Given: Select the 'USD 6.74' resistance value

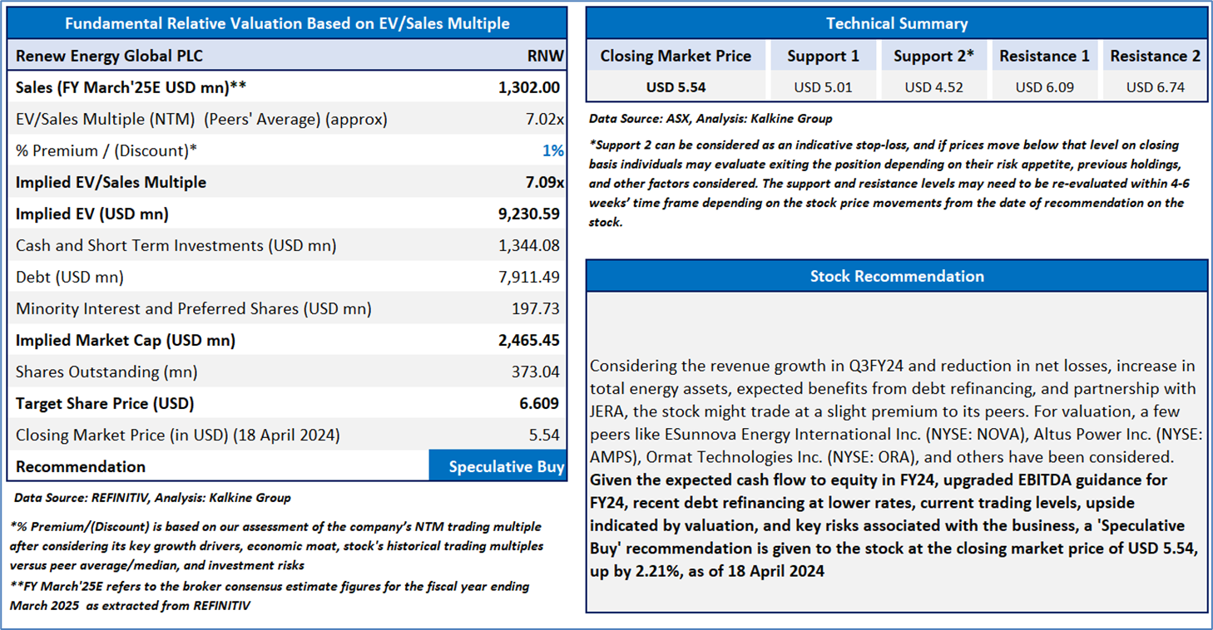Looking at the screenshot, I should [1156, 87].
